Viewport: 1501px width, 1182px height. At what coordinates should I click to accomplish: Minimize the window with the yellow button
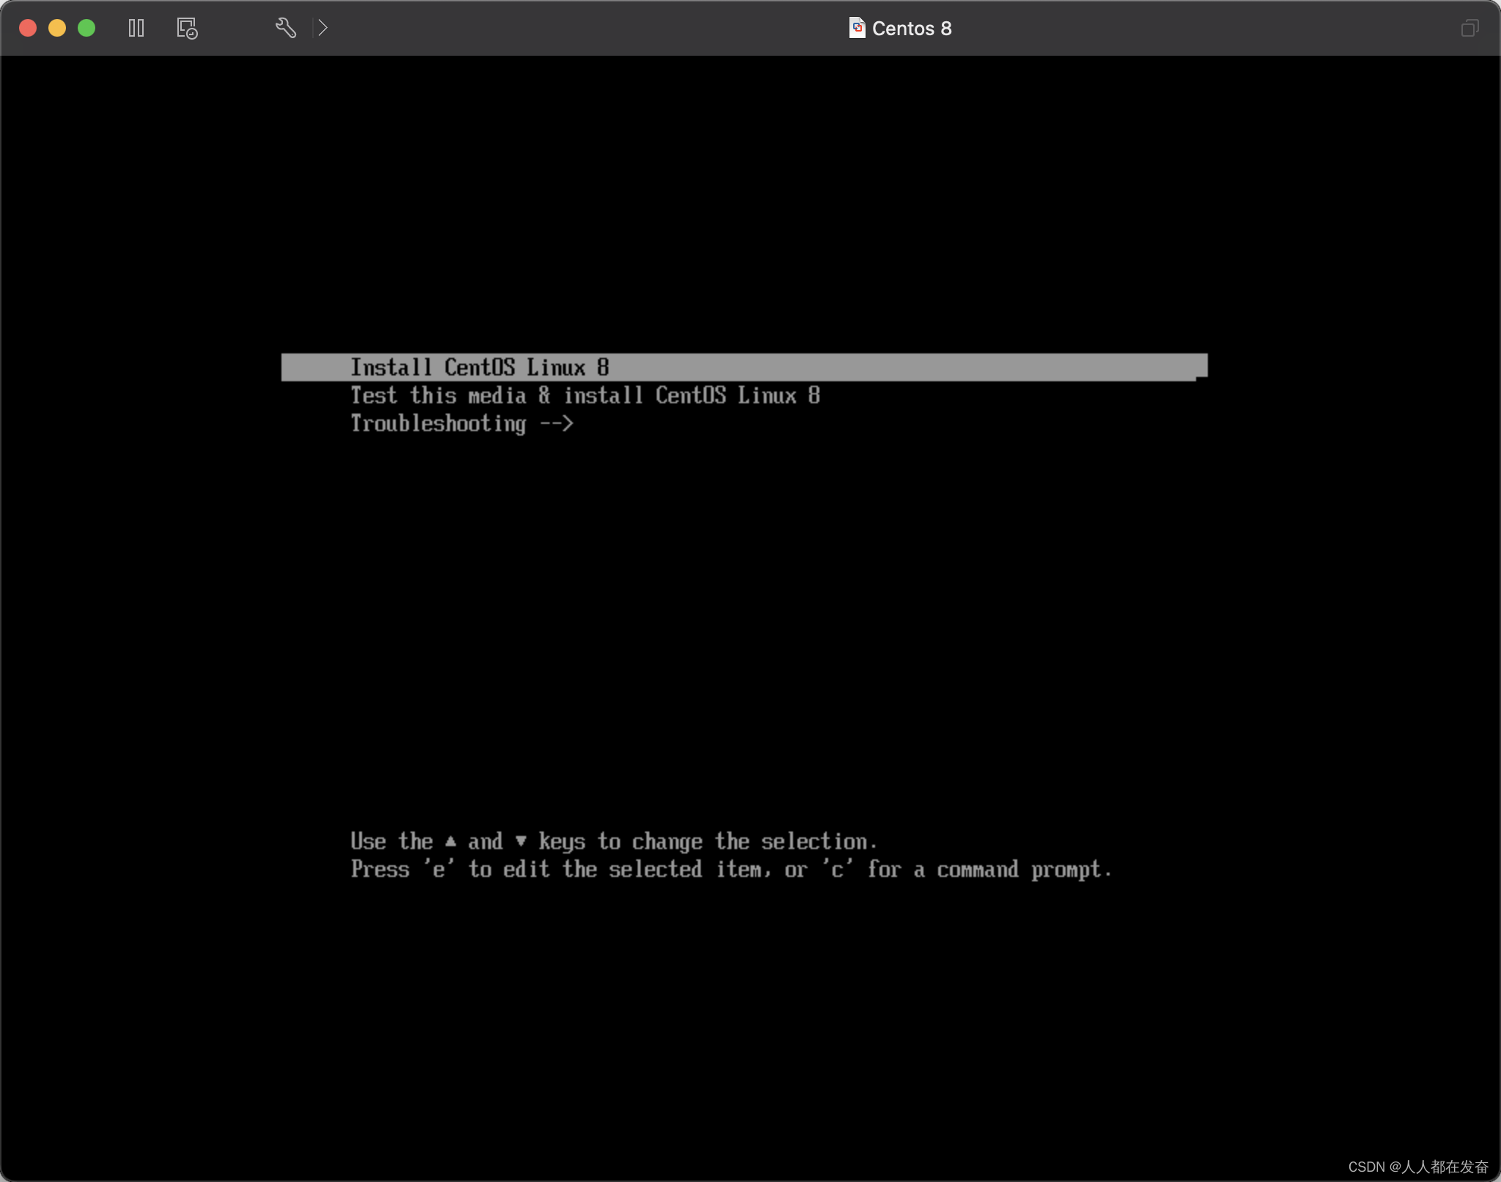point(57,29)
